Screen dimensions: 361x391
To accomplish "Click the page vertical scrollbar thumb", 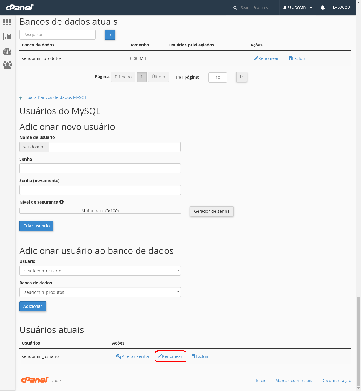I will click(358, 342).
